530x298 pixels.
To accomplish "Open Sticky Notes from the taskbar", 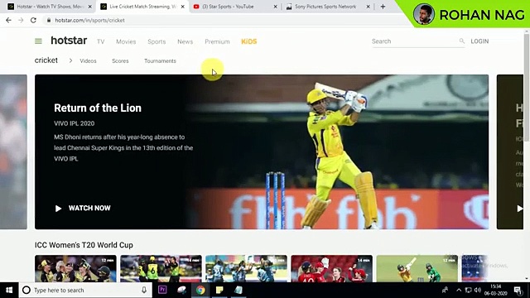I will 219,290.
